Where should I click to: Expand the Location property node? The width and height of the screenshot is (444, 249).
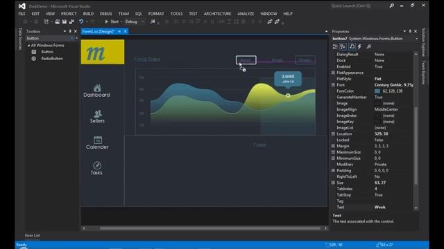tap(333, 133)
